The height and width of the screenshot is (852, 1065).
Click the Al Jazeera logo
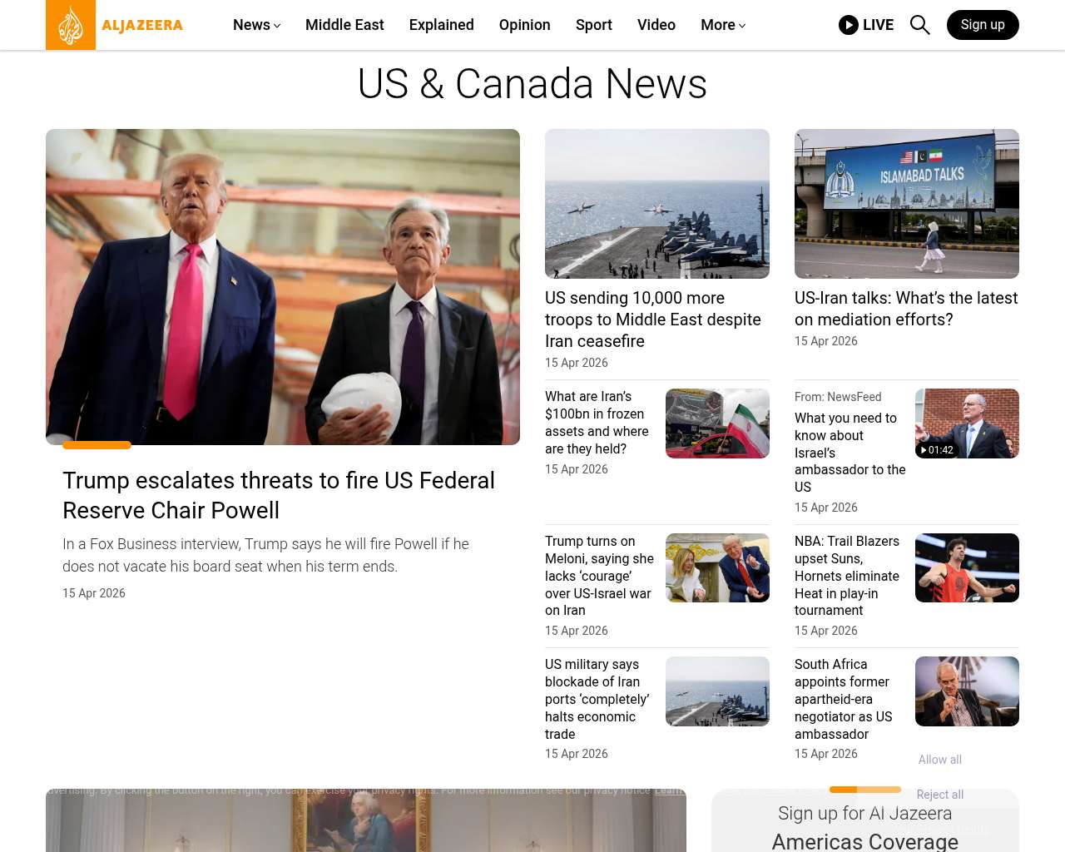115,25
